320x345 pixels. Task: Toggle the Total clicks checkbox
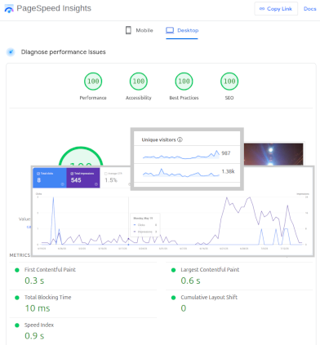coord(38,174)
